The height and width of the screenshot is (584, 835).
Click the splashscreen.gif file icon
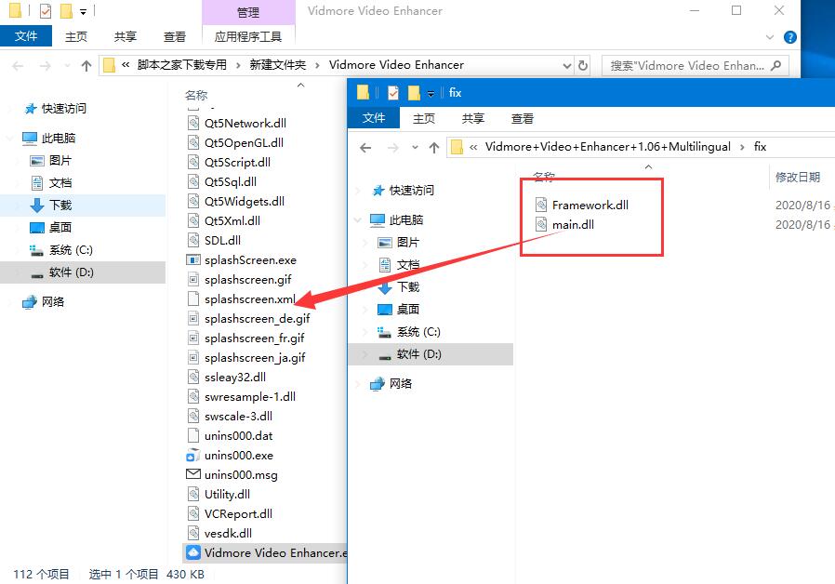(192, 280)
